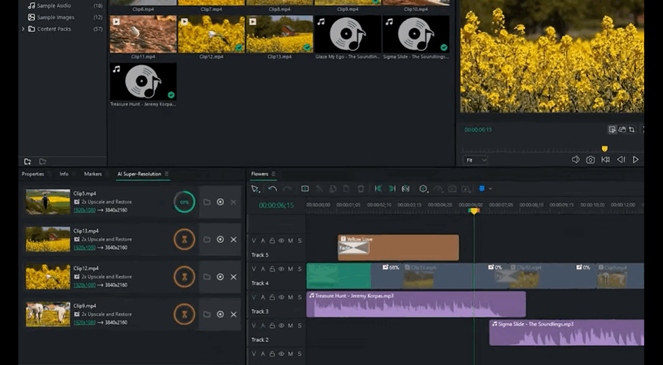Take a snapshot with preview camera icon
This screenshot has height=365, width=663.
tap(590, 160)
